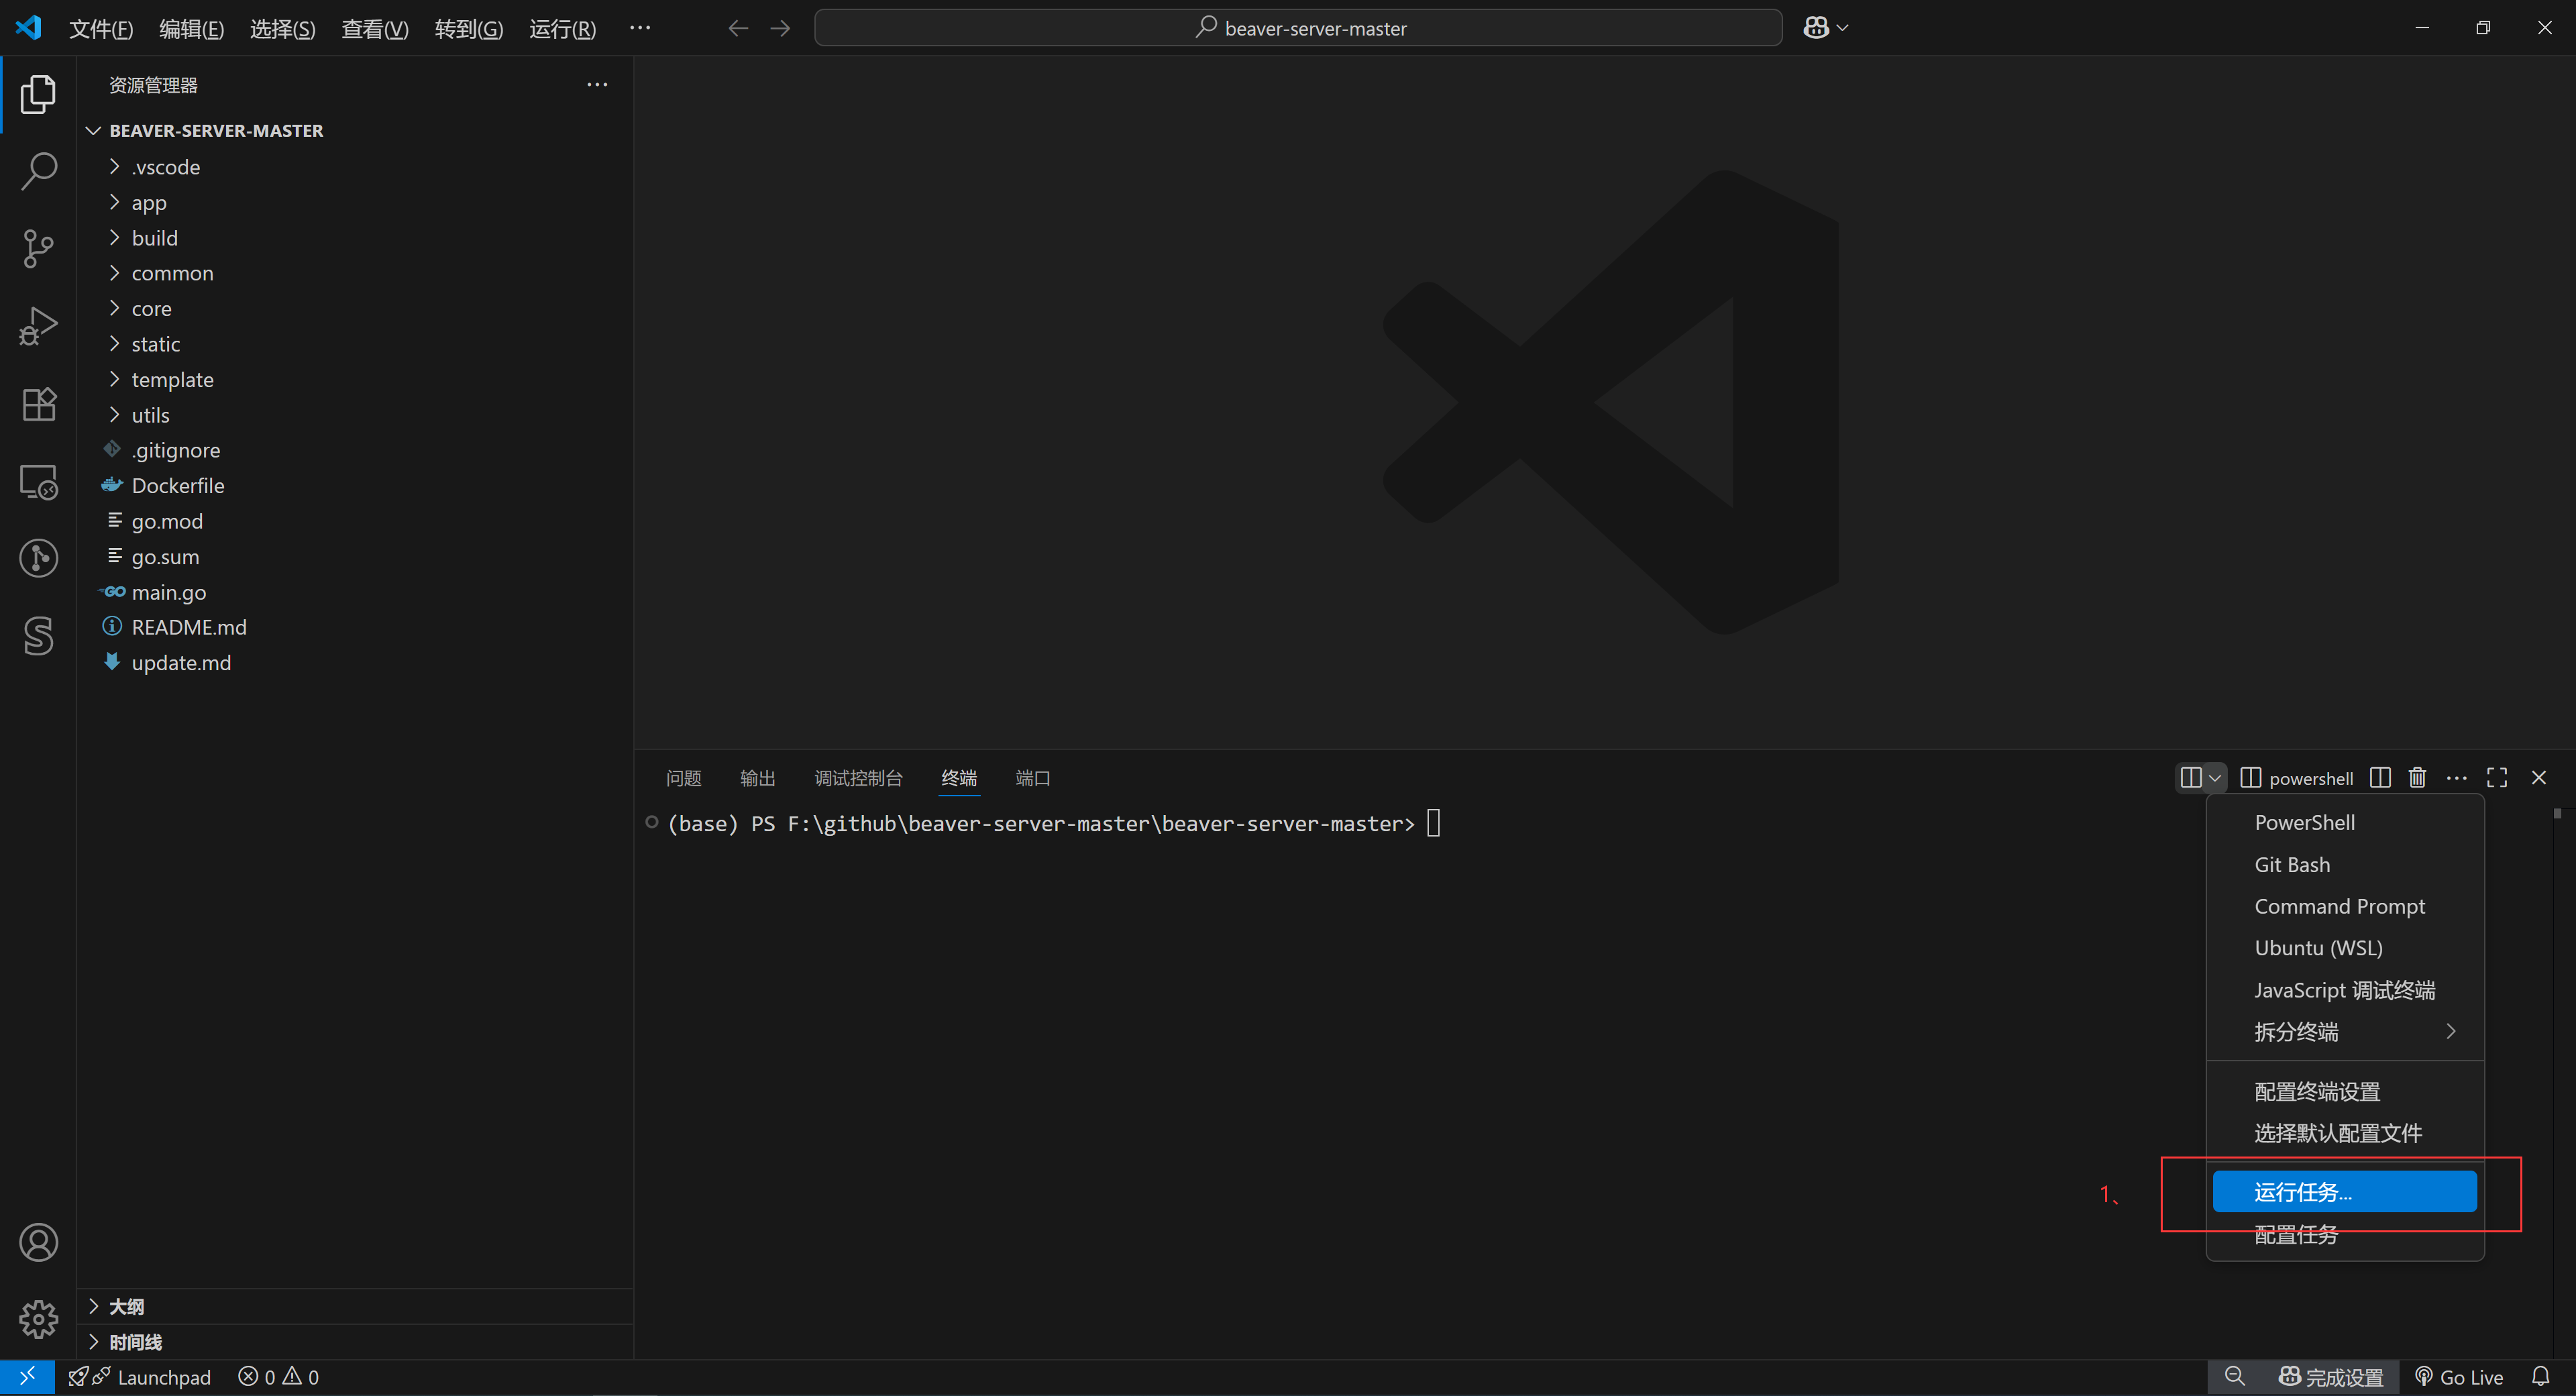The image size is (2576, 1396).
Task: Go back with the left arrow in title bar
Action: pyautogui.click(x=738, y=28)
